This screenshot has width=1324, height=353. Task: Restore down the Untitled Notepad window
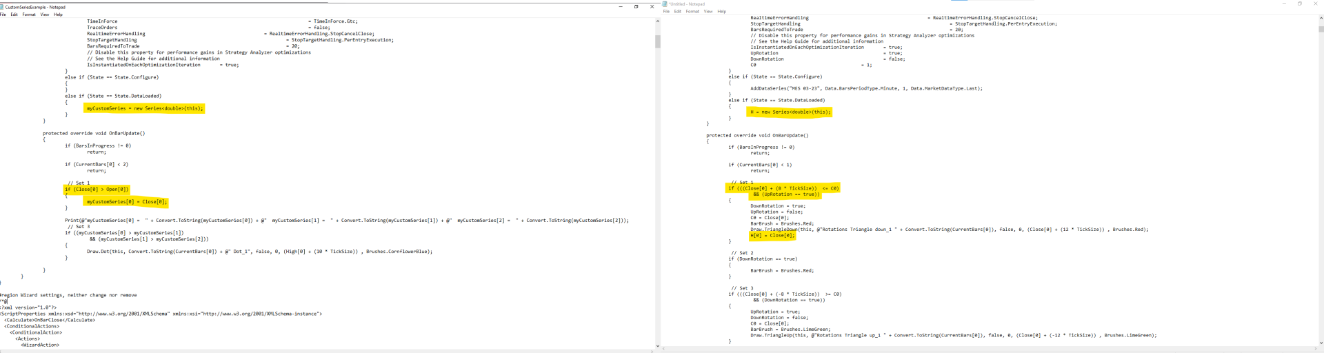1300,3
